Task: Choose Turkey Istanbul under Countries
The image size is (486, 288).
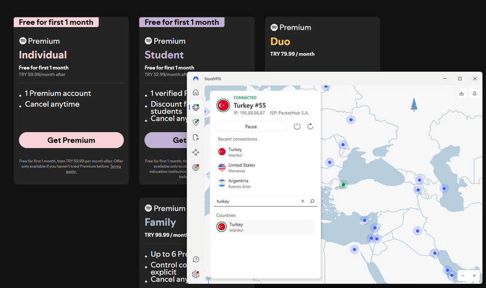Action: pos(264,227)
